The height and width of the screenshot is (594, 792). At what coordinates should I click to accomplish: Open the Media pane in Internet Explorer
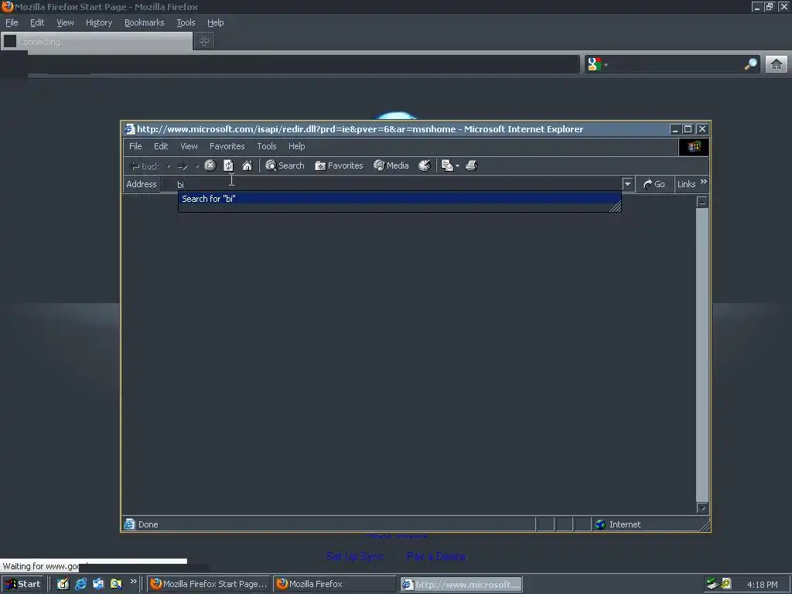[x=391, y=166]
